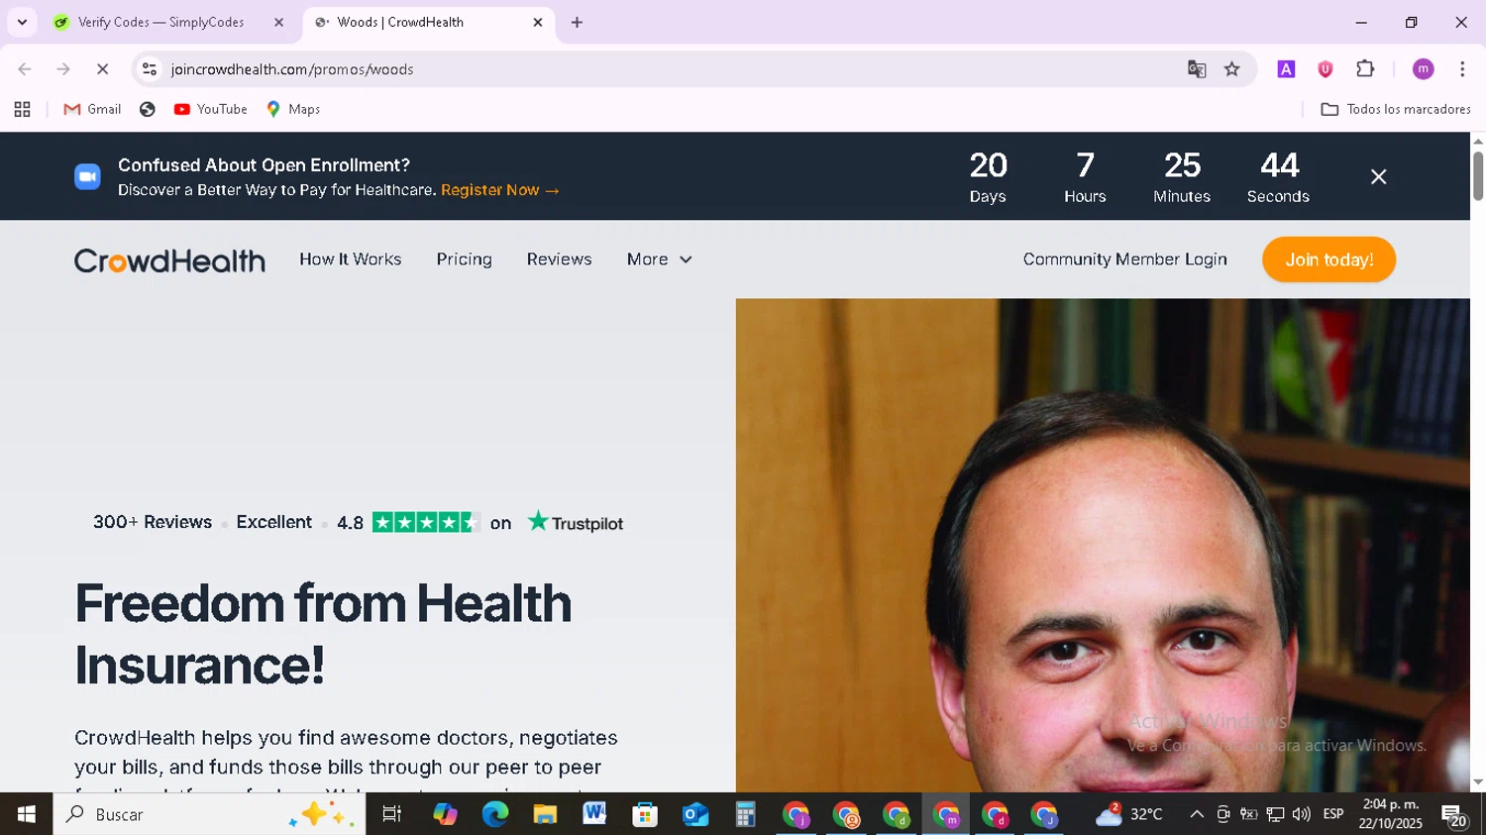Open the Chrome profile avatar
Viewport: 1486px width, 835px height.
coord(1424,69)
